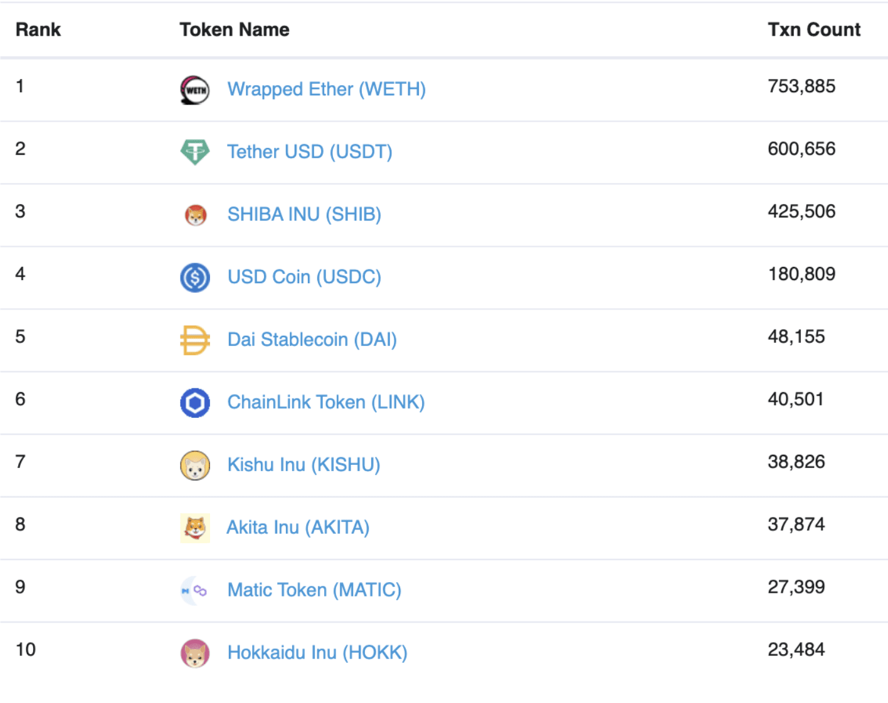This screenshot has height=703, width=888.
Task: Open the Wrapped Ether (WETH) link
Action: point(327,89)
